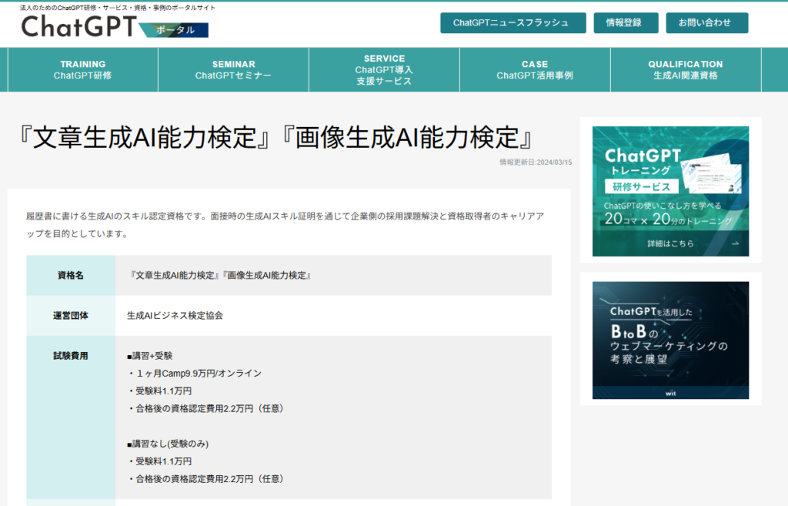The width and height of the screenshot is (788, 506).
Task: Select SERVICE ChatGPT導入支援サービス in navigation
Action: [x=384, y=70]
